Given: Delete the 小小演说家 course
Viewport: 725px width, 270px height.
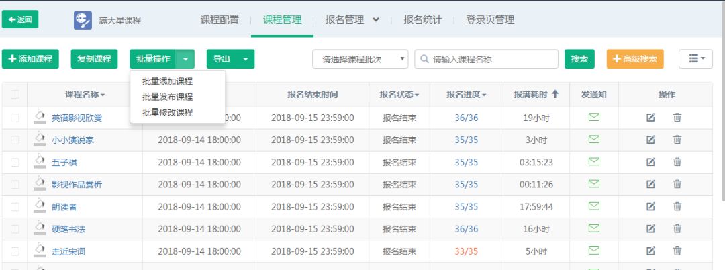Looking at the screenshot, I should (677, 140).
